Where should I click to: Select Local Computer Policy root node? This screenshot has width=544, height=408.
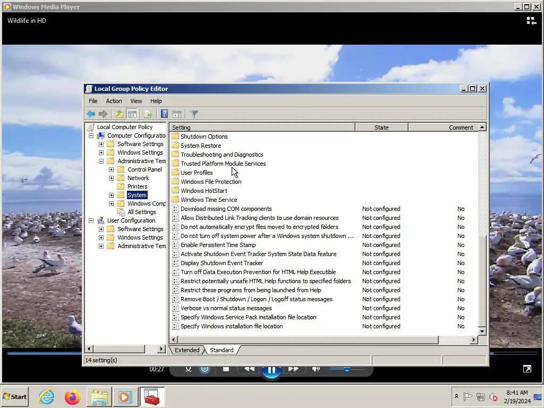click(x=124, y=127)
